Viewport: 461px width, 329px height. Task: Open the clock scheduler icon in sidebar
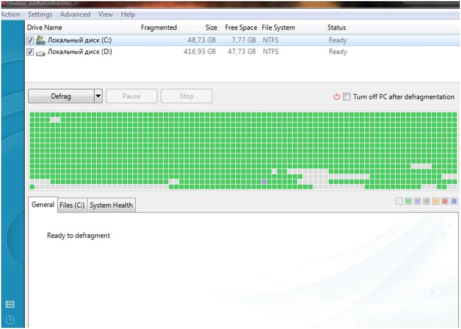10,320
